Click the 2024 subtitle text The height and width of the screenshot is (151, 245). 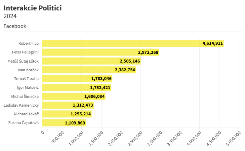pos(10,16)
